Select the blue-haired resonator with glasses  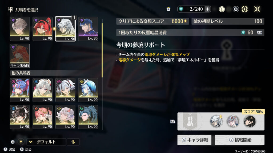pos(88,29)
